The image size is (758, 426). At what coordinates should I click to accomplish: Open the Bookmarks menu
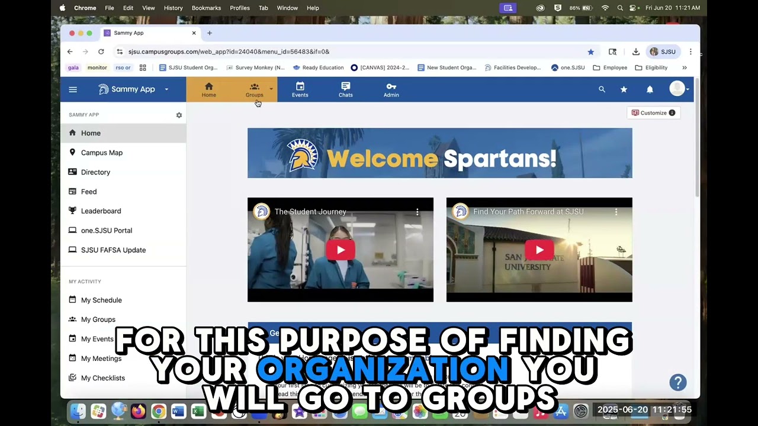(206, 8)
